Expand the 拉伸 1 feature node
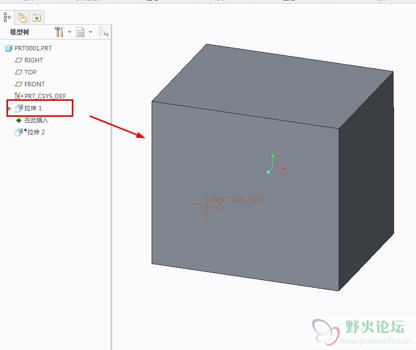Screen dimensions: 416x350 10,108
